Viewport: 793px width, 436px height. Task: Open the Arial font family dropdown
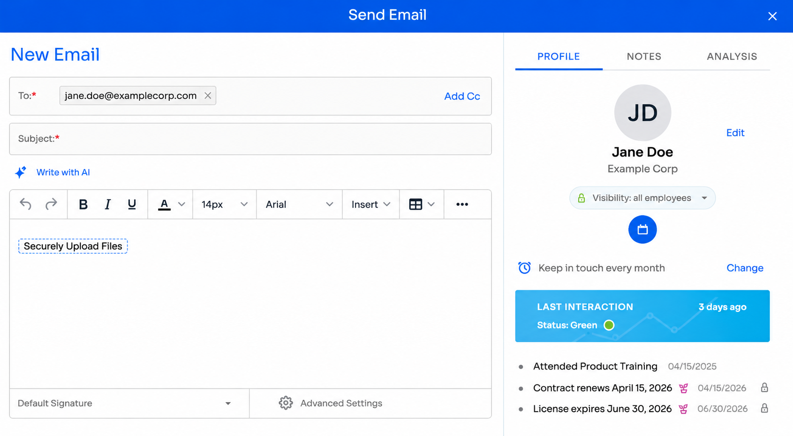click(x=299, y=204)
